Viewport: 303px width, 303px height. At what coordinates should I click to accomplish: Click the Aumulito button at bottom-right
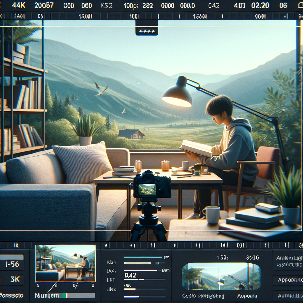coord(289,295)
